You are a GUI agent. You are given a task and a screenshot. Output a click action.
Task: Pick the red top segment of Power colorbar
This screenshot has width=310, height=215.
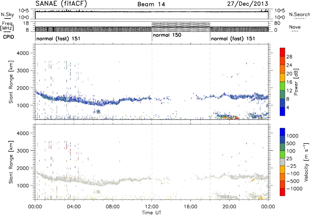(x=282, y=52)
